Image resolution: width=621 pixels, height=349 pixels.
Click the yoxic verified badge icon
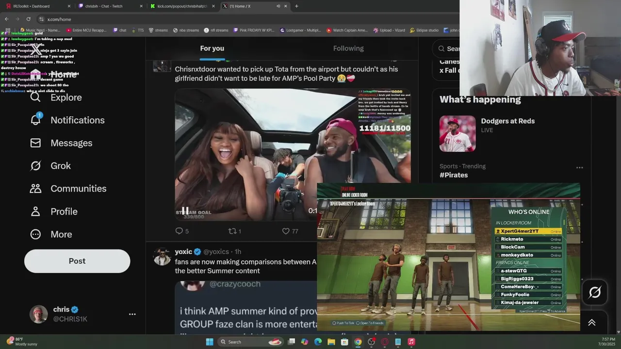click(197, 252)
